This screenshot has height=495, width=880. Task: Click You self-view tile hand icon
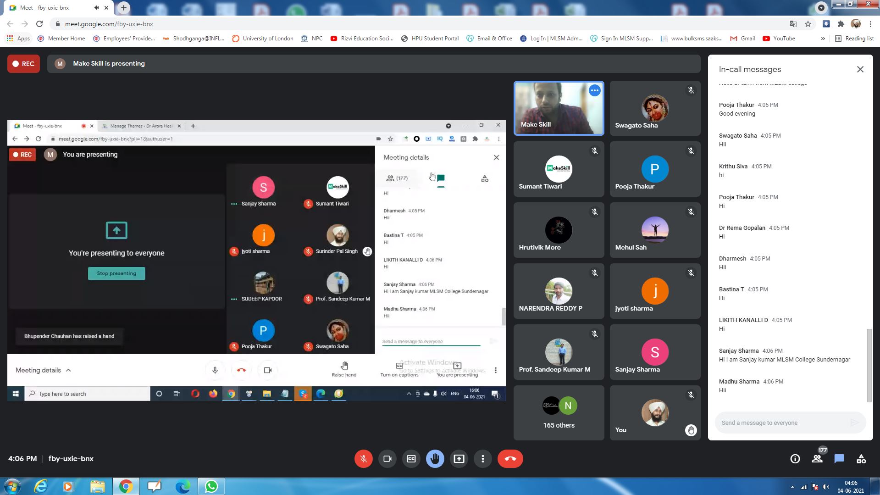(691, 430)
